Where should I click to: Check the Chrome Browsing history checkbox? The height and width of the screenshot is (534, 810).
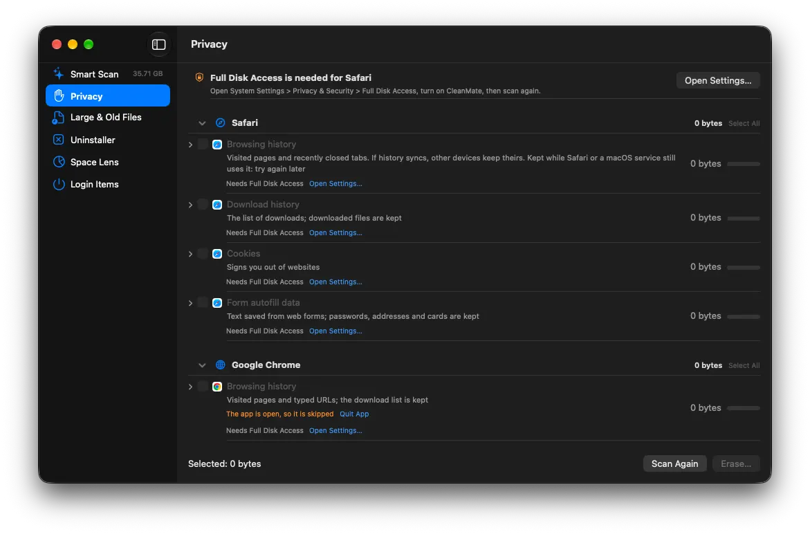(203, 386)
